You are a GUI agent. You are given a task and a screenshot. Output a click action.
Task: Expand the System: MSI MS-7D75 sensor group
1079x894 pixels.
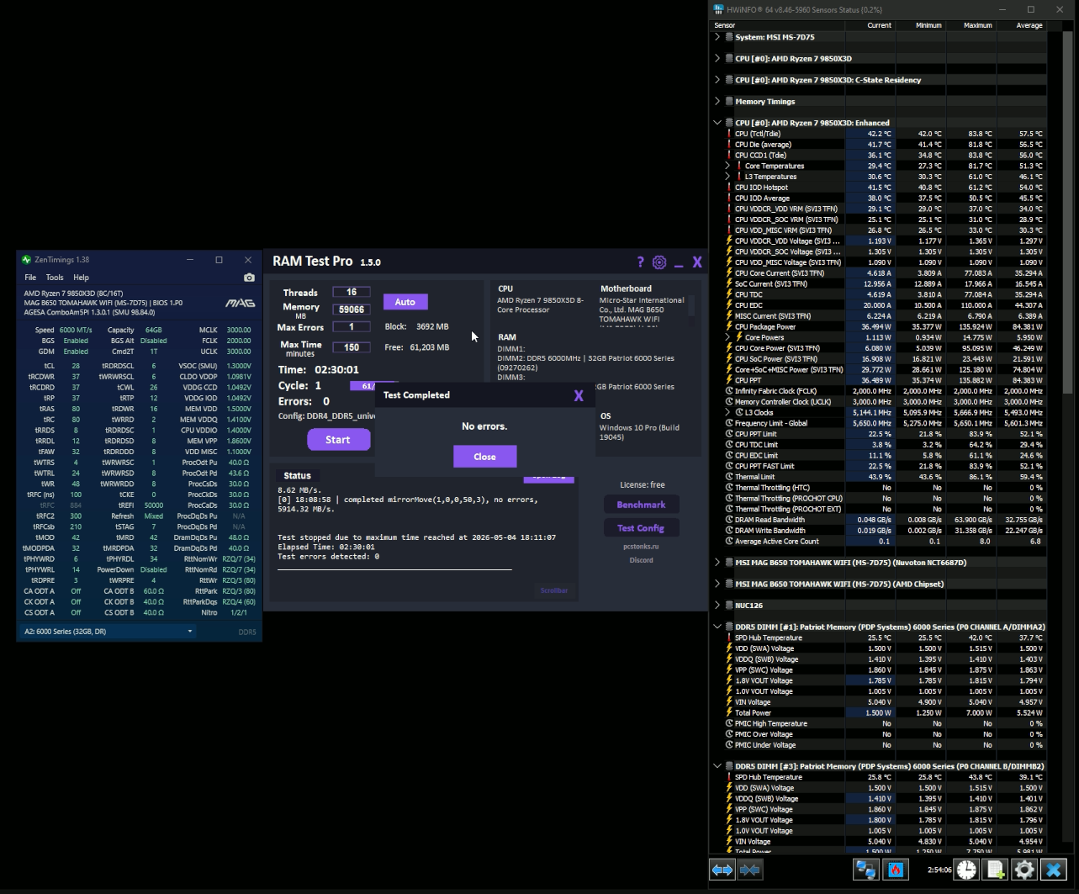click(717, 37)
